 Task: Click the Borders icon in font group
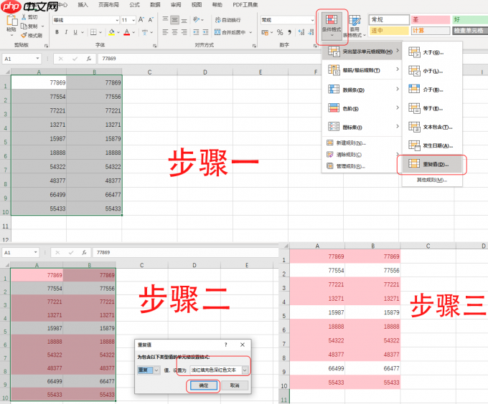click(93, 32)
